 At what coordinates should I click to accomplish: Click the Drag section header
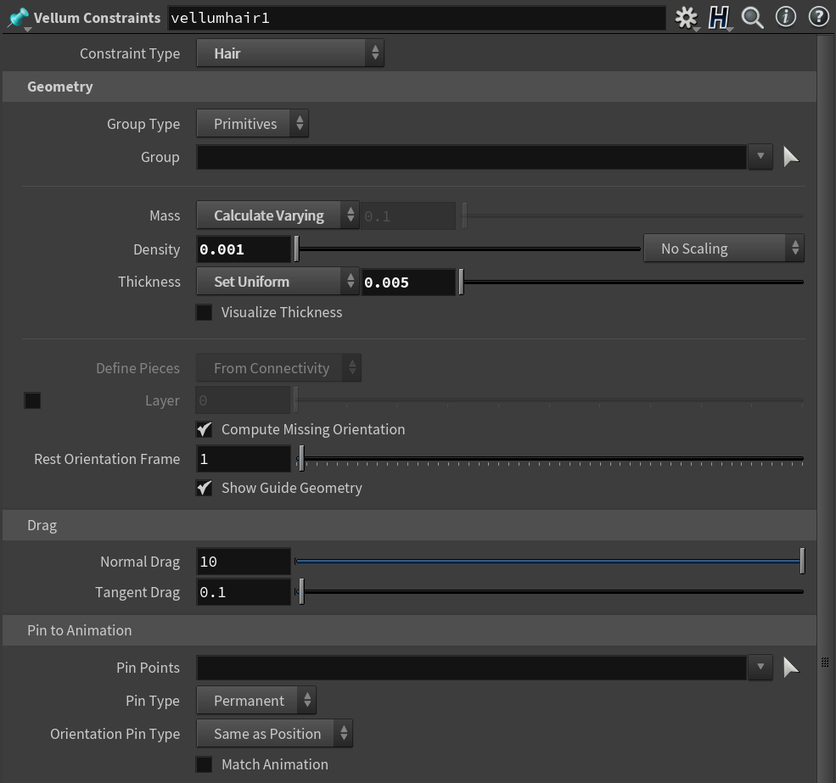click(x=409, y=525)
